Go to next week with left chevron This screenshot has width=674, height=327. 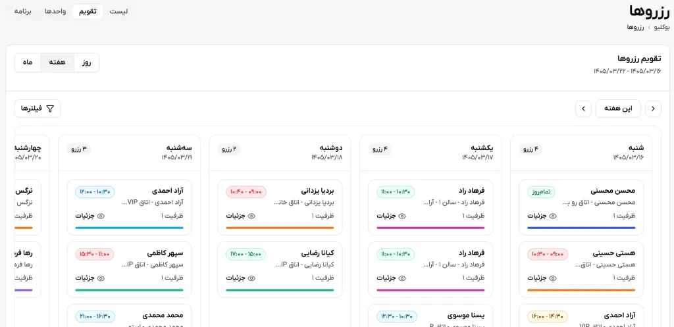pyautogui.click(x=653, y=109)
